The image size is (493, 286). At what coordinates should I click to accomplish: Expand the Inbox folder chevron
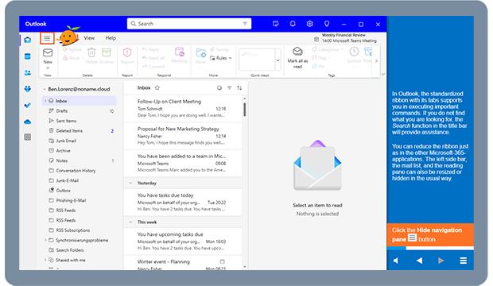tap(45, 101)
